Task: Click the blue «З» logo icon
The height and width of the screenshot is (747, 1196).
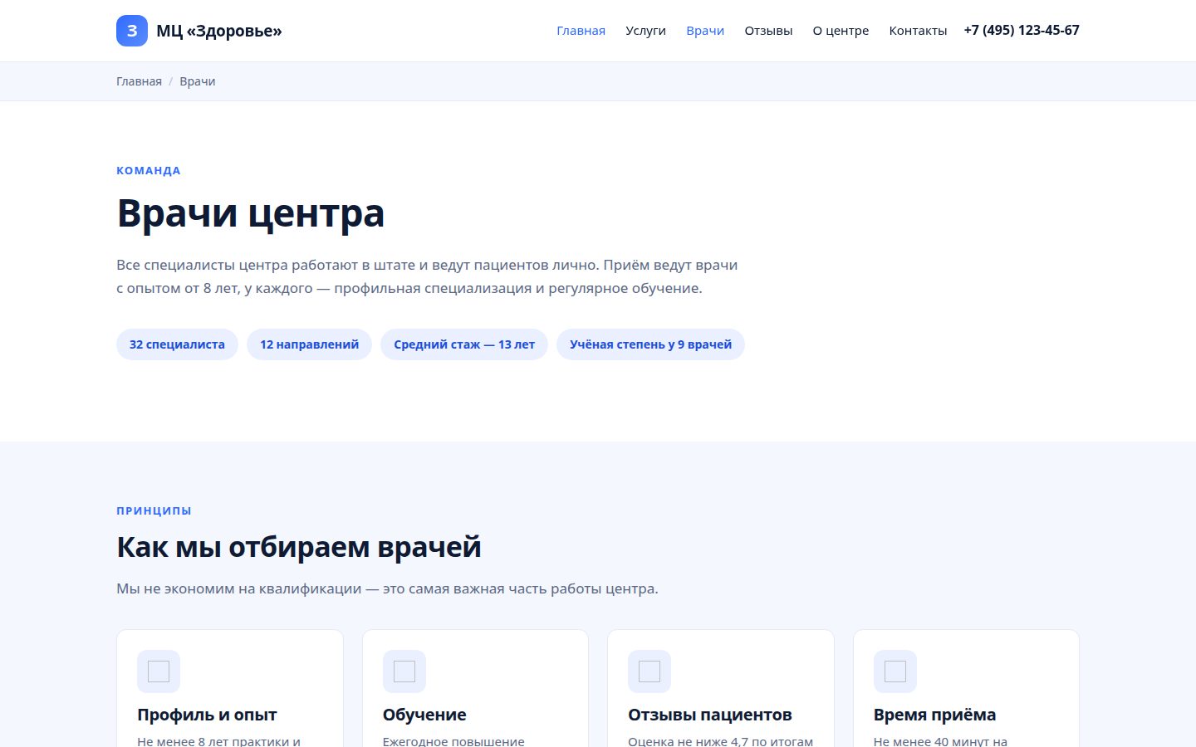Action: pyautogui.click(x=132, y=31)
